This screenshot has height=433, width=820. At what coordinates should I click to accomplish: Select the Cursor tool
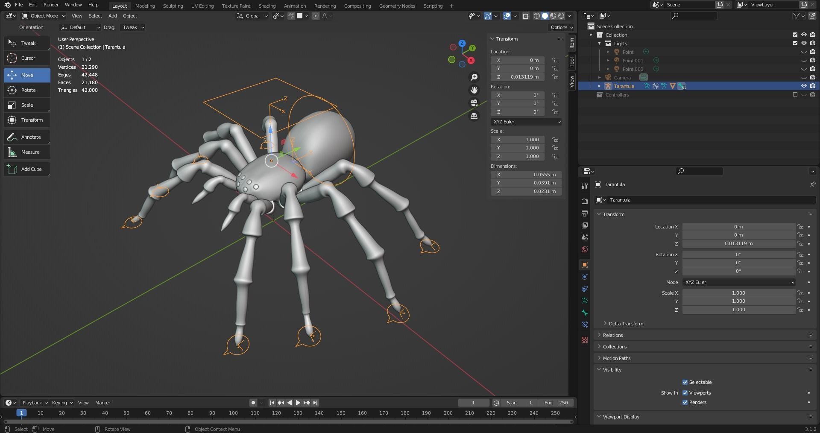27,58
